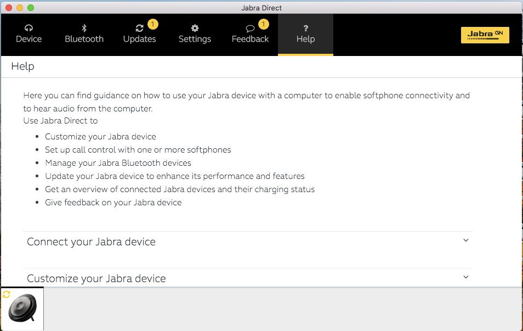Click the yellow Jabra GN logo

pyautogui.click(x=485, y=35)
